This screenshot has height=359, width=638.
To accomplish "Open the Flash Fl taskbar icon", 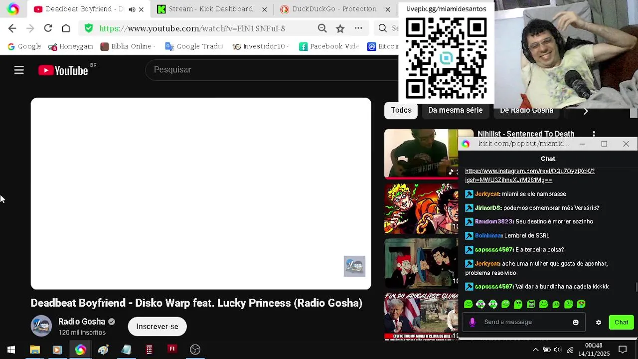I will tap(172, 349).
